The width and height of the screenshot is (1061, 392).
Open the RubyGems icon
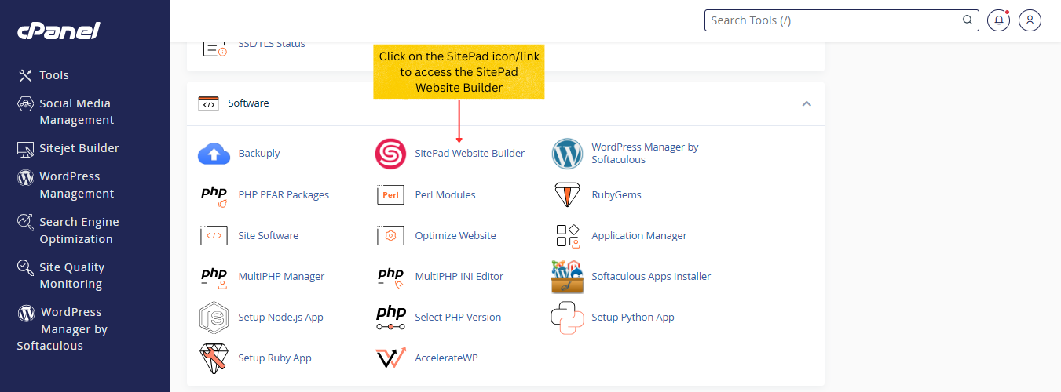[x=567, y=194]
